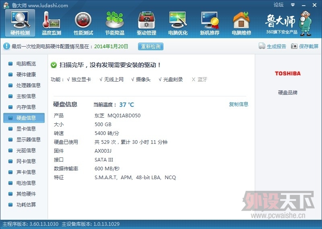Click the disk usage 共 529 次 text

(x=131, y=142)
